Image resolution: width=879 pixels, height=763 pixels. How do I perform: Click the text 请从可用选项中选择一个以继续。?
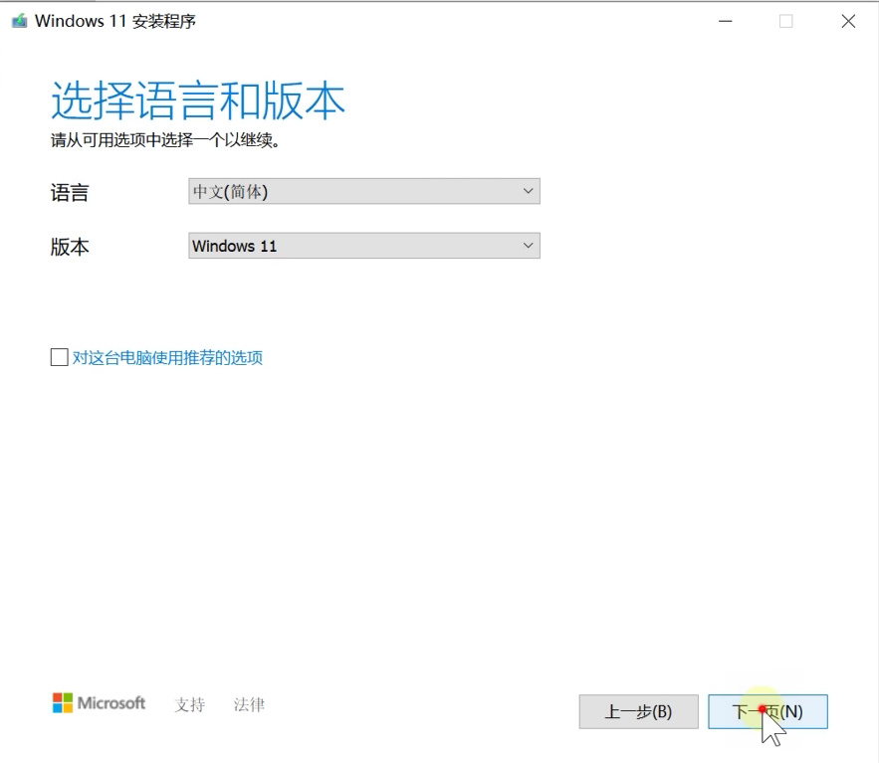[165, 140]
